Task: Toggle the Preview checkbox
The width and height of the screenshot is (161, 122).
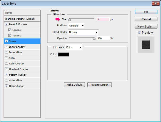Action: tap(139, 33)
